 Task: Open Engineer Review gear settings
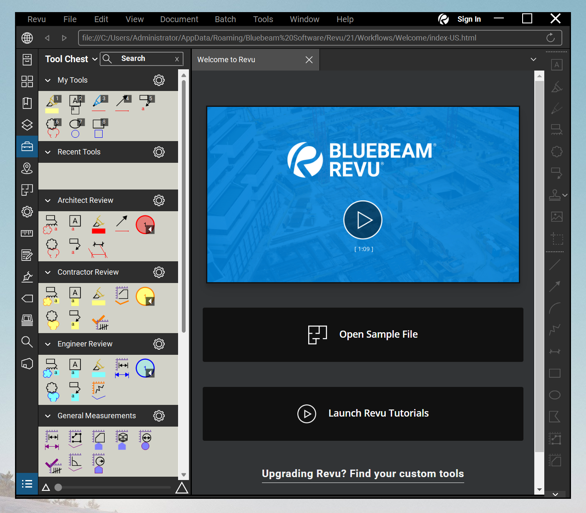(159, 344)
